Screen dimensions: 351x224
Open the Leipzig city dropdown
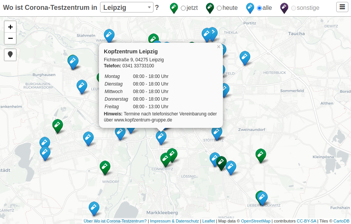pos(126,7)
